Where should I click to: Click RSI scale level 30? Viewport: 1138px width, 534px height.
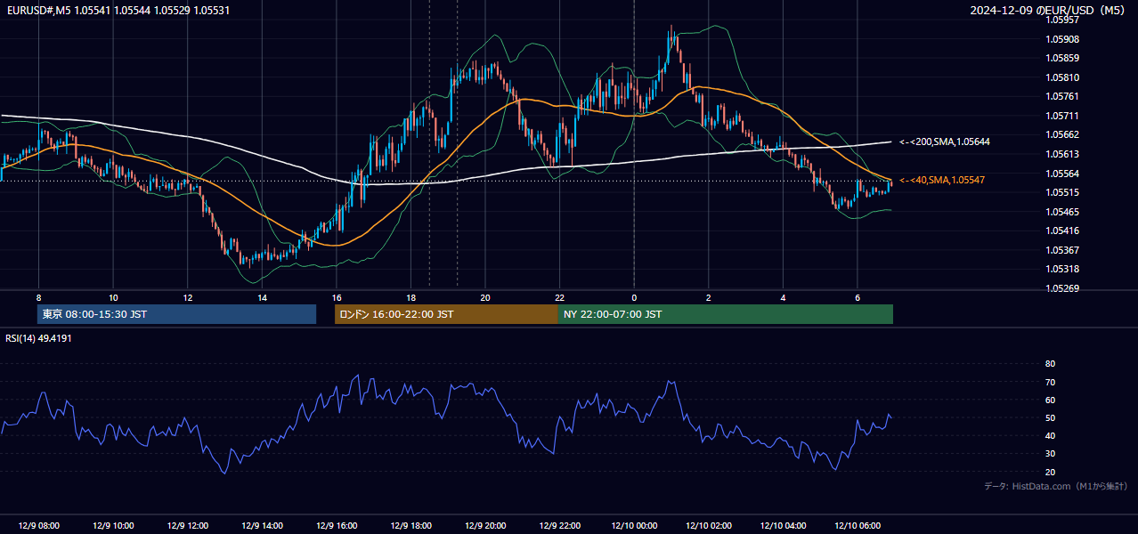coord(1050,454)
